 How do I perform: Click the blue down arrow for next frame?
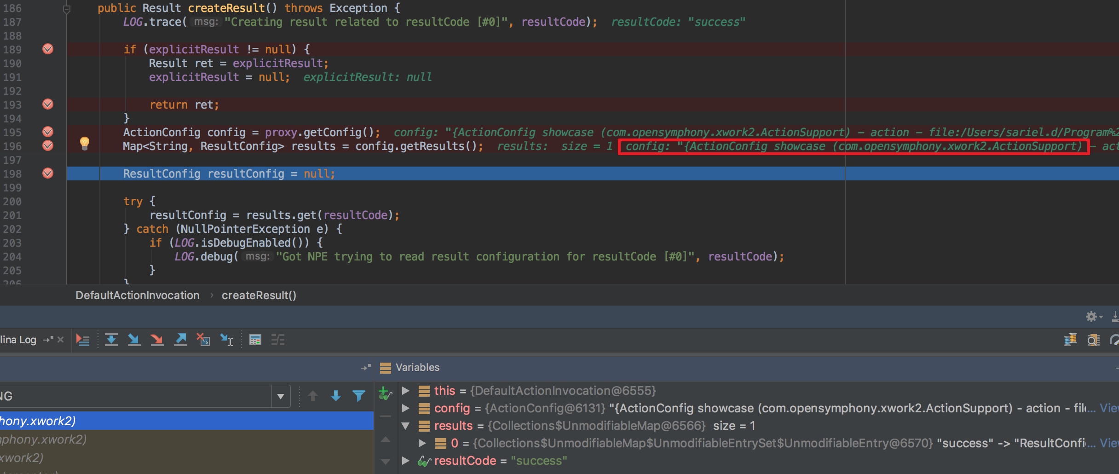pos(336,396)
